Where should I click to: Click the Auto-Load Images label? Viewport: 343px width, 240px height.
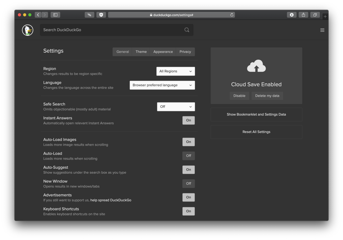(x=60, y=139)
